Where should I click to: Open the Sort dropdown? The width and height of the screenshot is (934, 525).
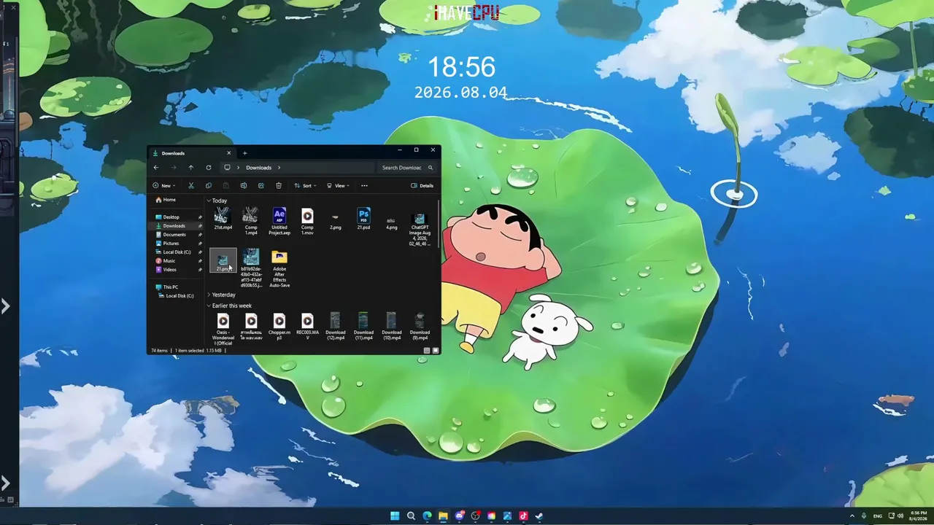point(306,186)
